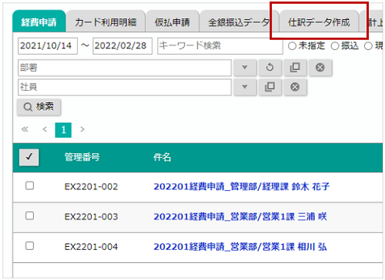Screen dimensions: 385x280
Task: Click the cell EX2201-004
Action: pos(91,247)
